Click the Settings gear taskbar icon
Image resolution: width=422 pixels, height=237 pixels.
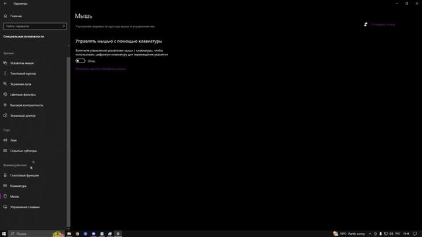coord(118,234)
